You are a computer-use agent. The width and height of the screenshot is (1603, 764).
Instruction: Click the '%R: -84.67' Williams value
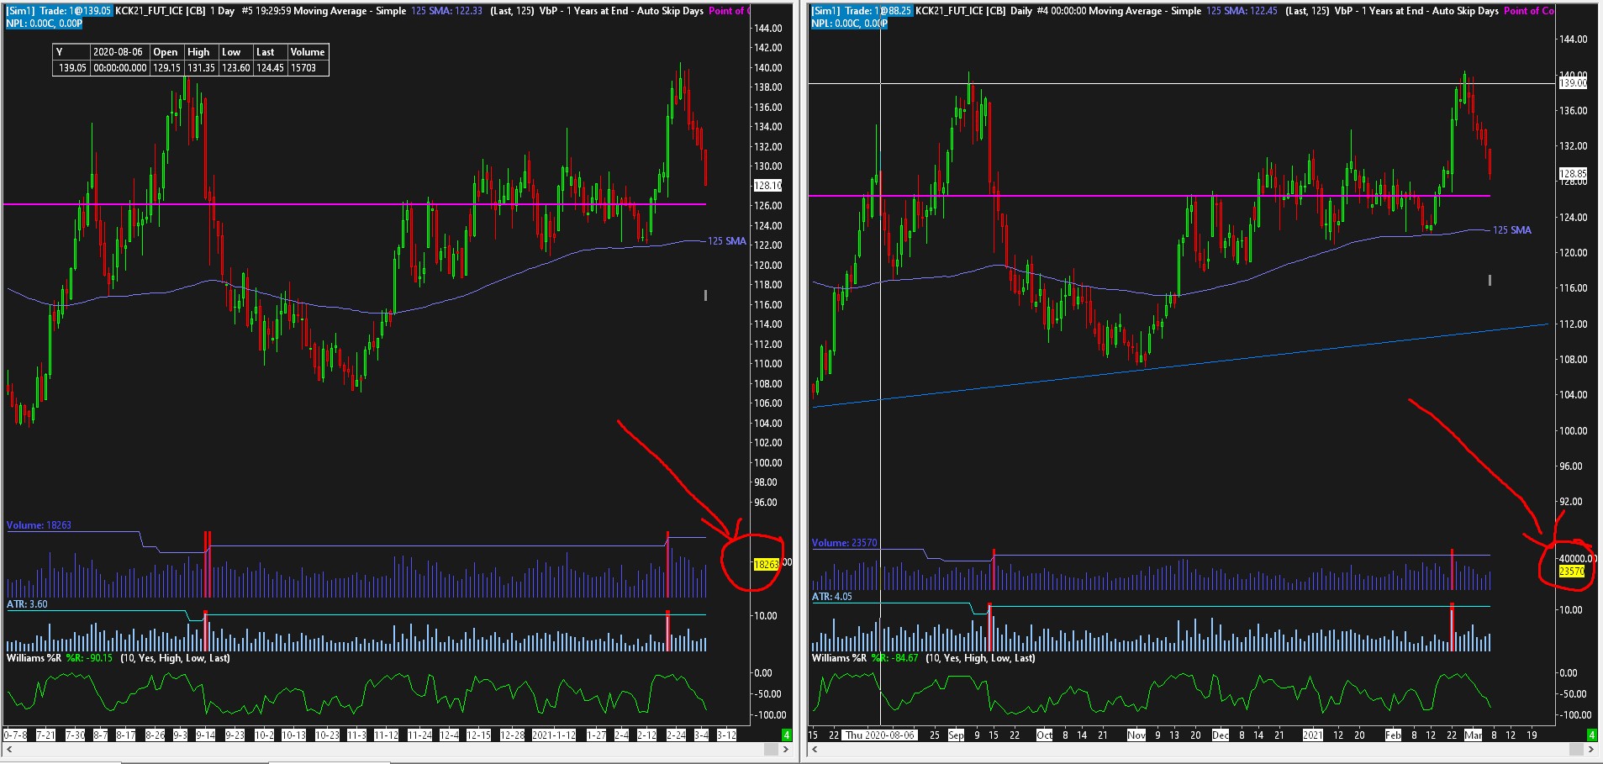tap(894, 658)
